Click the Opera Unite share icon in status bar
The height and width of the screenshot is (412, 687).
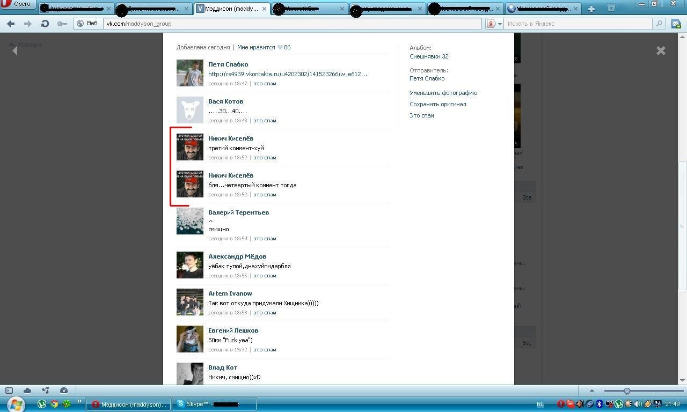(46, 391)
